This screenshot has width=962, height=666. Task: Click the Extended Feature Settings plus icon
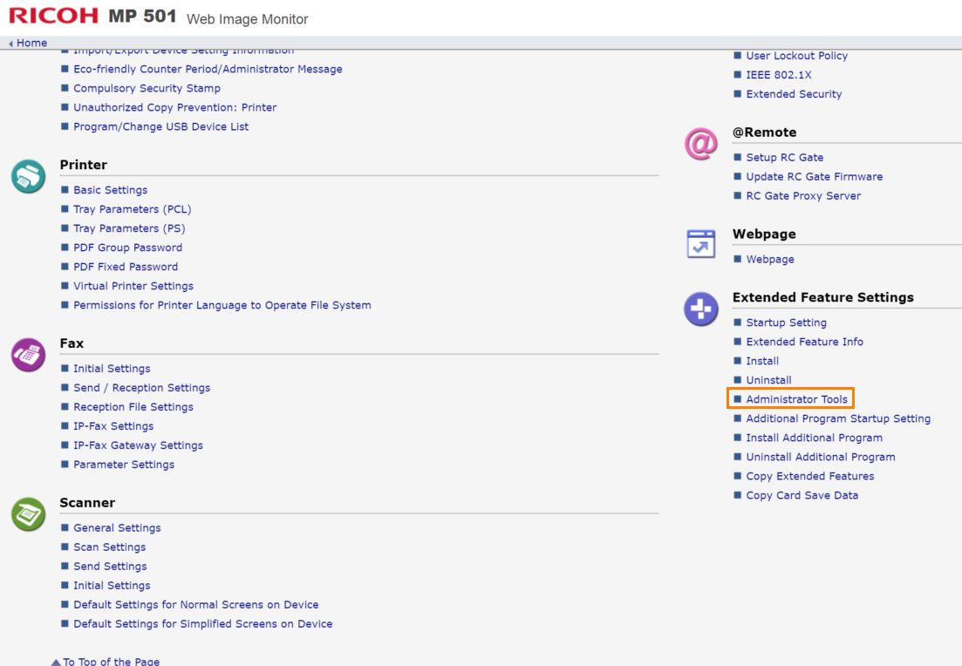click(x=700, y=309)
